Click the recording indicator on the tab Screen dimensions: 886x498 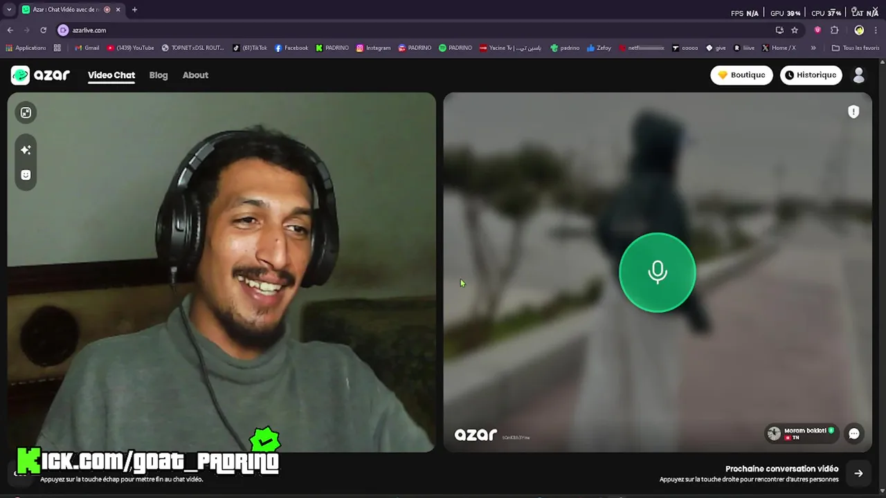pos(107,10)
